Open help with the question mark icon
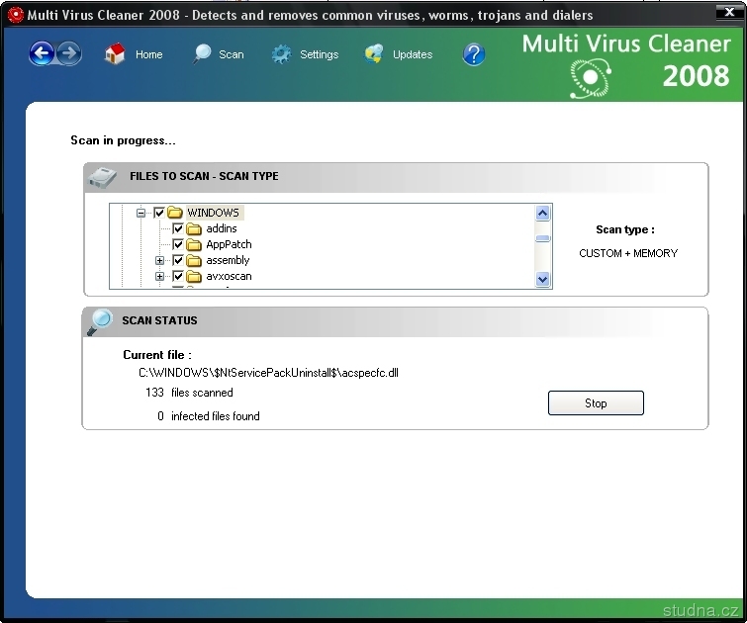Screen dimensions: 747x623 (x=474, y=54)
